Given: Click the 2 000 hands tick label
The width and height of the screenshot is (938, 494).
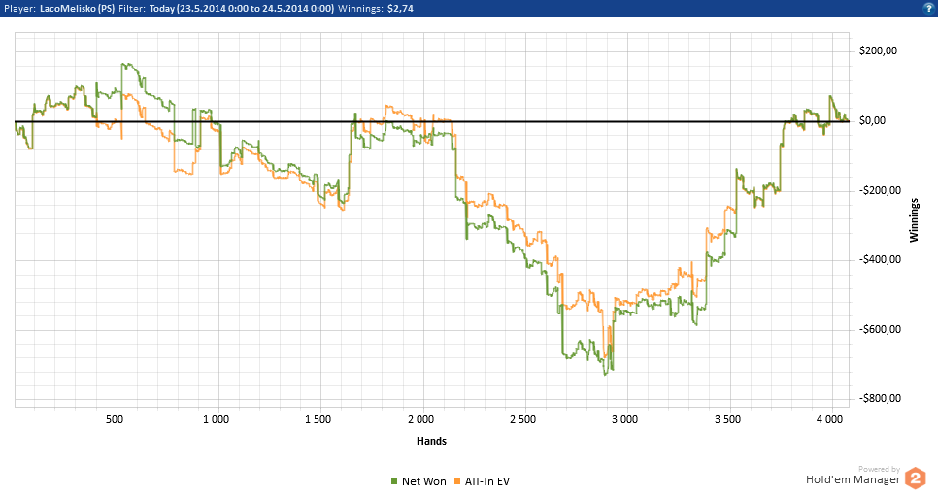Looking at the screenshot, I should tap(421, 420).
